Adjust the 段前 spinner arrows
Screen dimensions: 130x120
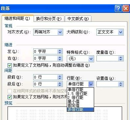coord(60,77)
